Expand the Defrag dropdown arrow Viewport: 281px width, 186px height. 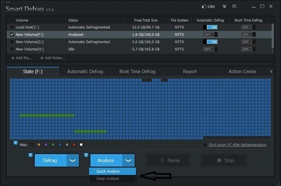[x=73, y=160]
